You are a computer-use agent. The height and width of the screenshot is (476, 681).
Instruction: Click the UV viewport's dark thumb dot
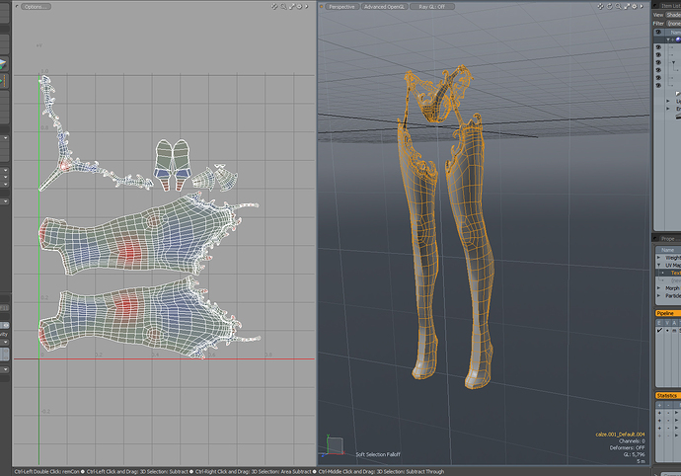tap(17, 7)
